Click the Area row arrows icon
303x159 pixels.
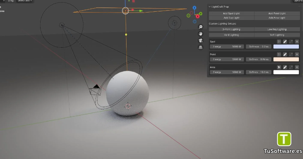(291, 67)
